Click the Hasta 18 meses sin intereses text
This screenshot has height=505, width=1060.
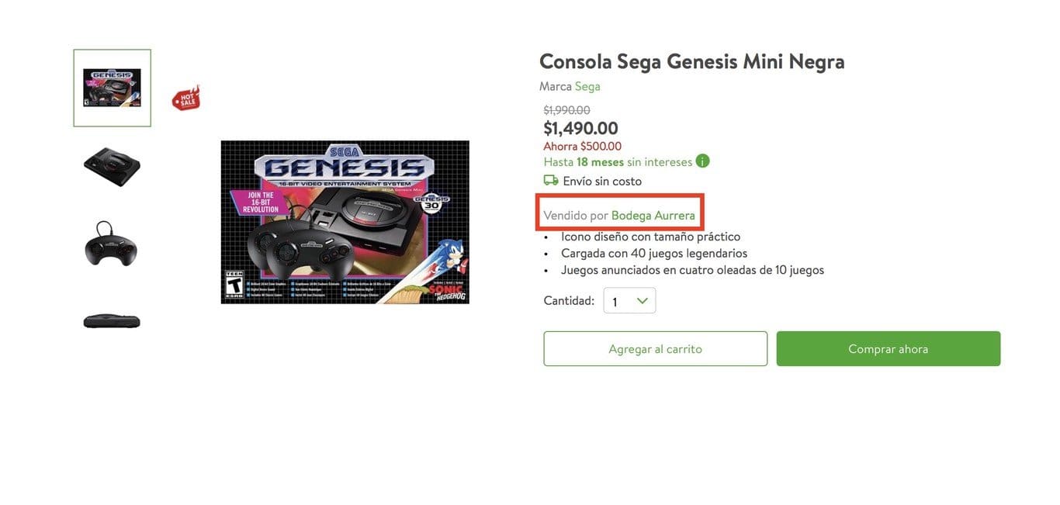click(x=618, y=162)
